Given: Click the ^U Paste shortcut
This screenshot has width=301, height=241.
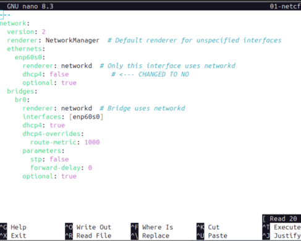Looking at the screenshot, I should (x=212, y=235).
